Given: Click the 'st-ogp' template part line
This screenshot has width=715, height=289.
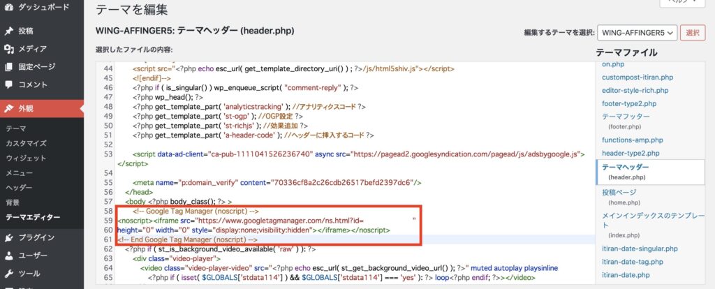Looking at the screenshot, I should [x=218, y=117].
